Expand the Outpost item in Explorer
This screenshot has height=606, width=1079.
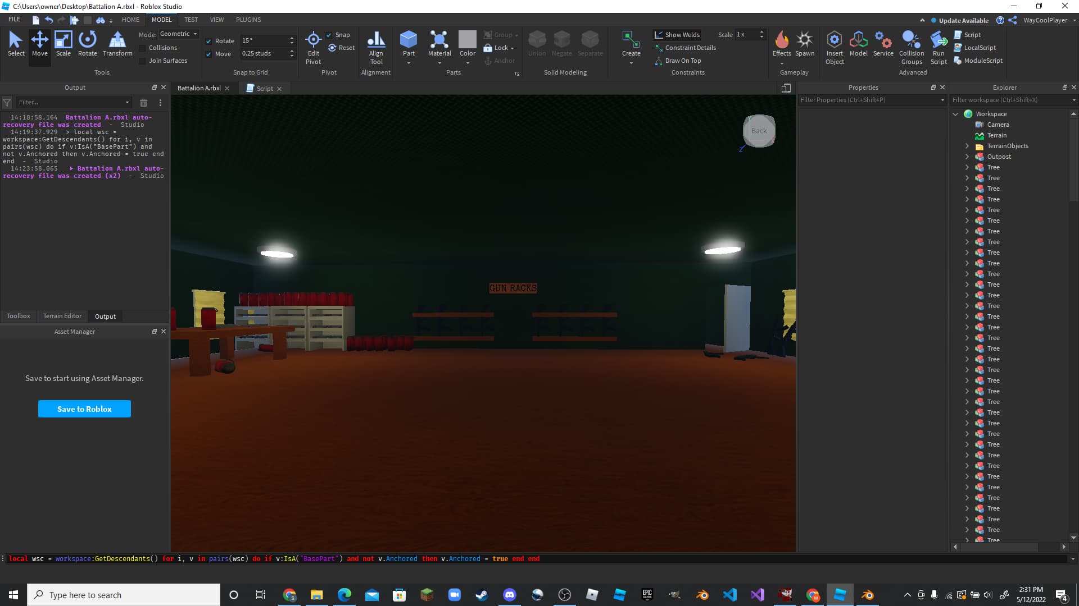point(967,157)
